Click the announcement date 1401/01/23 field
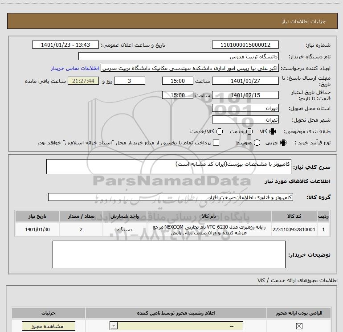Viewport: 343px width, 332px height. click(x=65, y=45)
